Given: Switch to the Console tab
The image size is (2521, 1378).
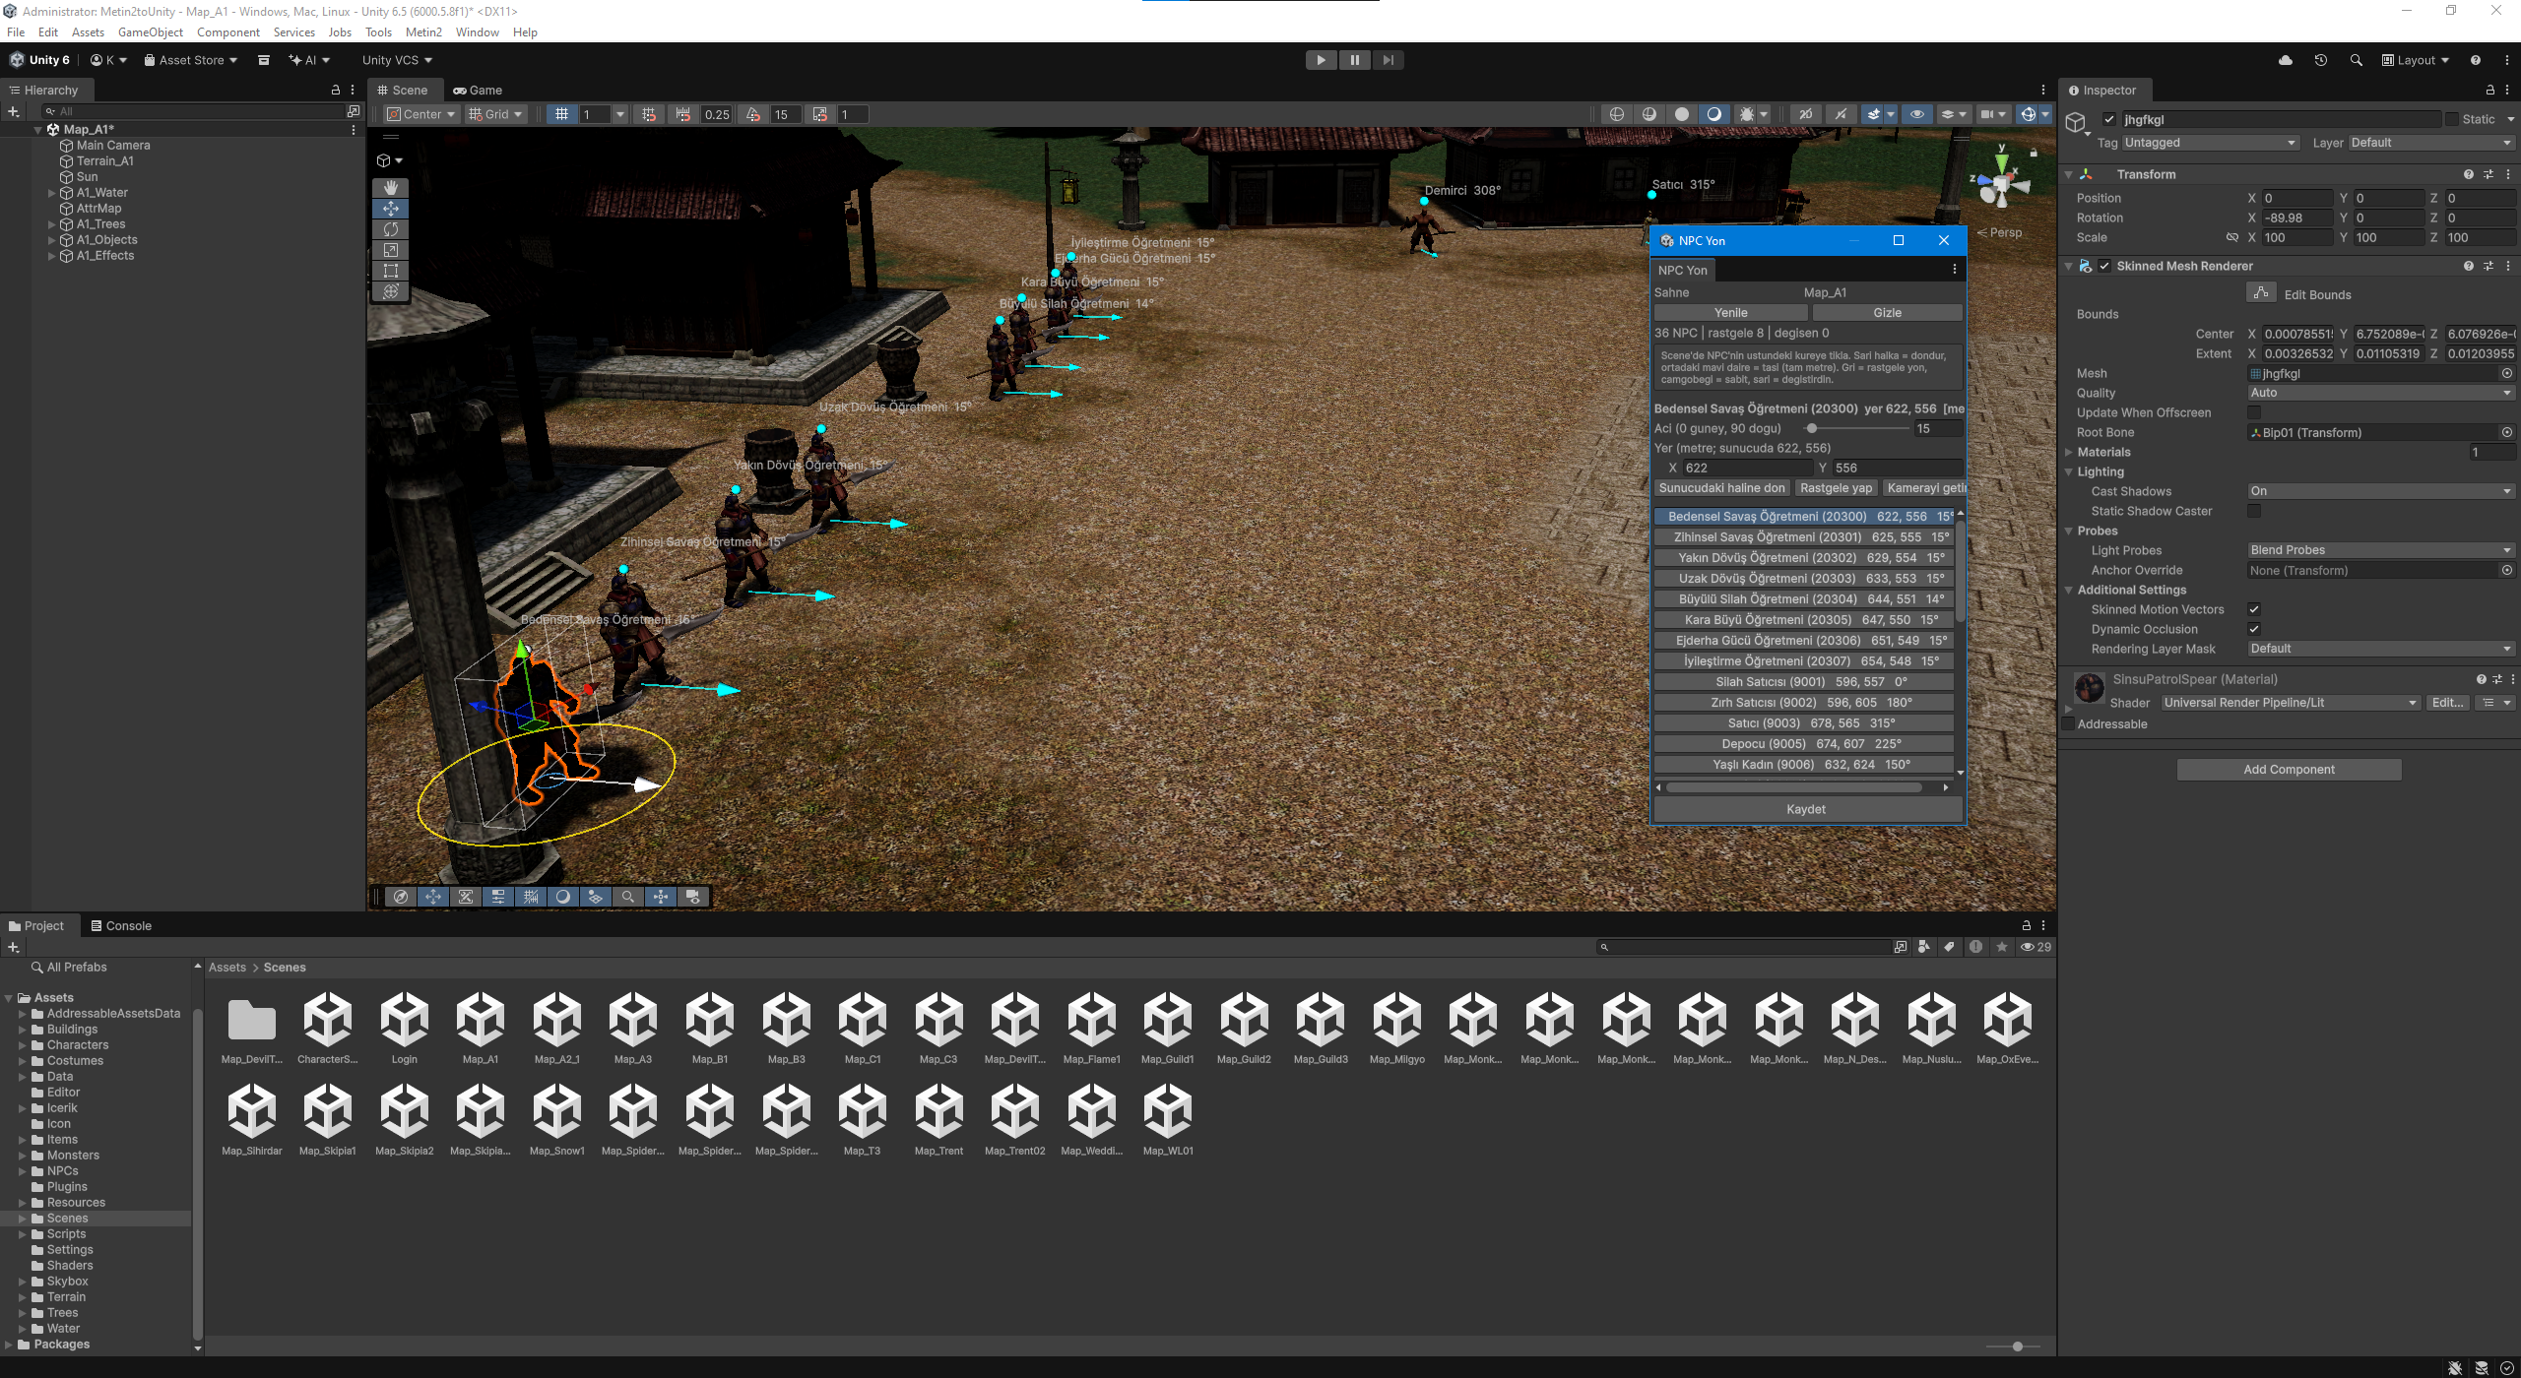Looking at the screenshot, I should click(121, 925).
